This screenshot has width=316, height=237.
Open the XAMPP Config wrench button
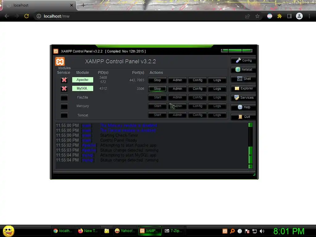[243, 60]
